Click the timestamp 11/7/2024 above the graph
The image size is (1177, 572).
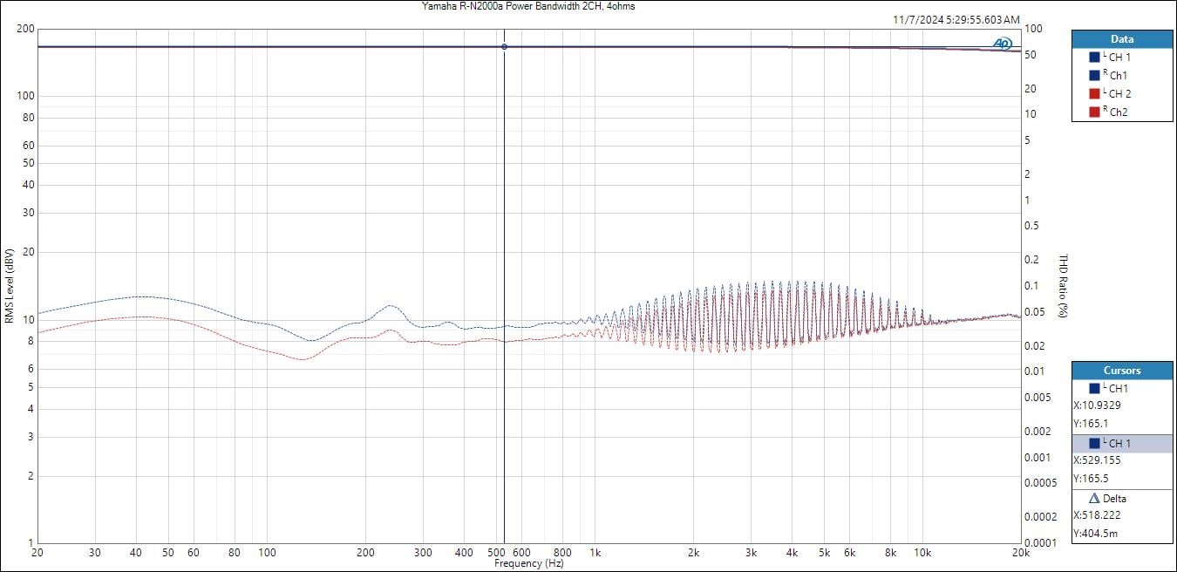(955, 18)
